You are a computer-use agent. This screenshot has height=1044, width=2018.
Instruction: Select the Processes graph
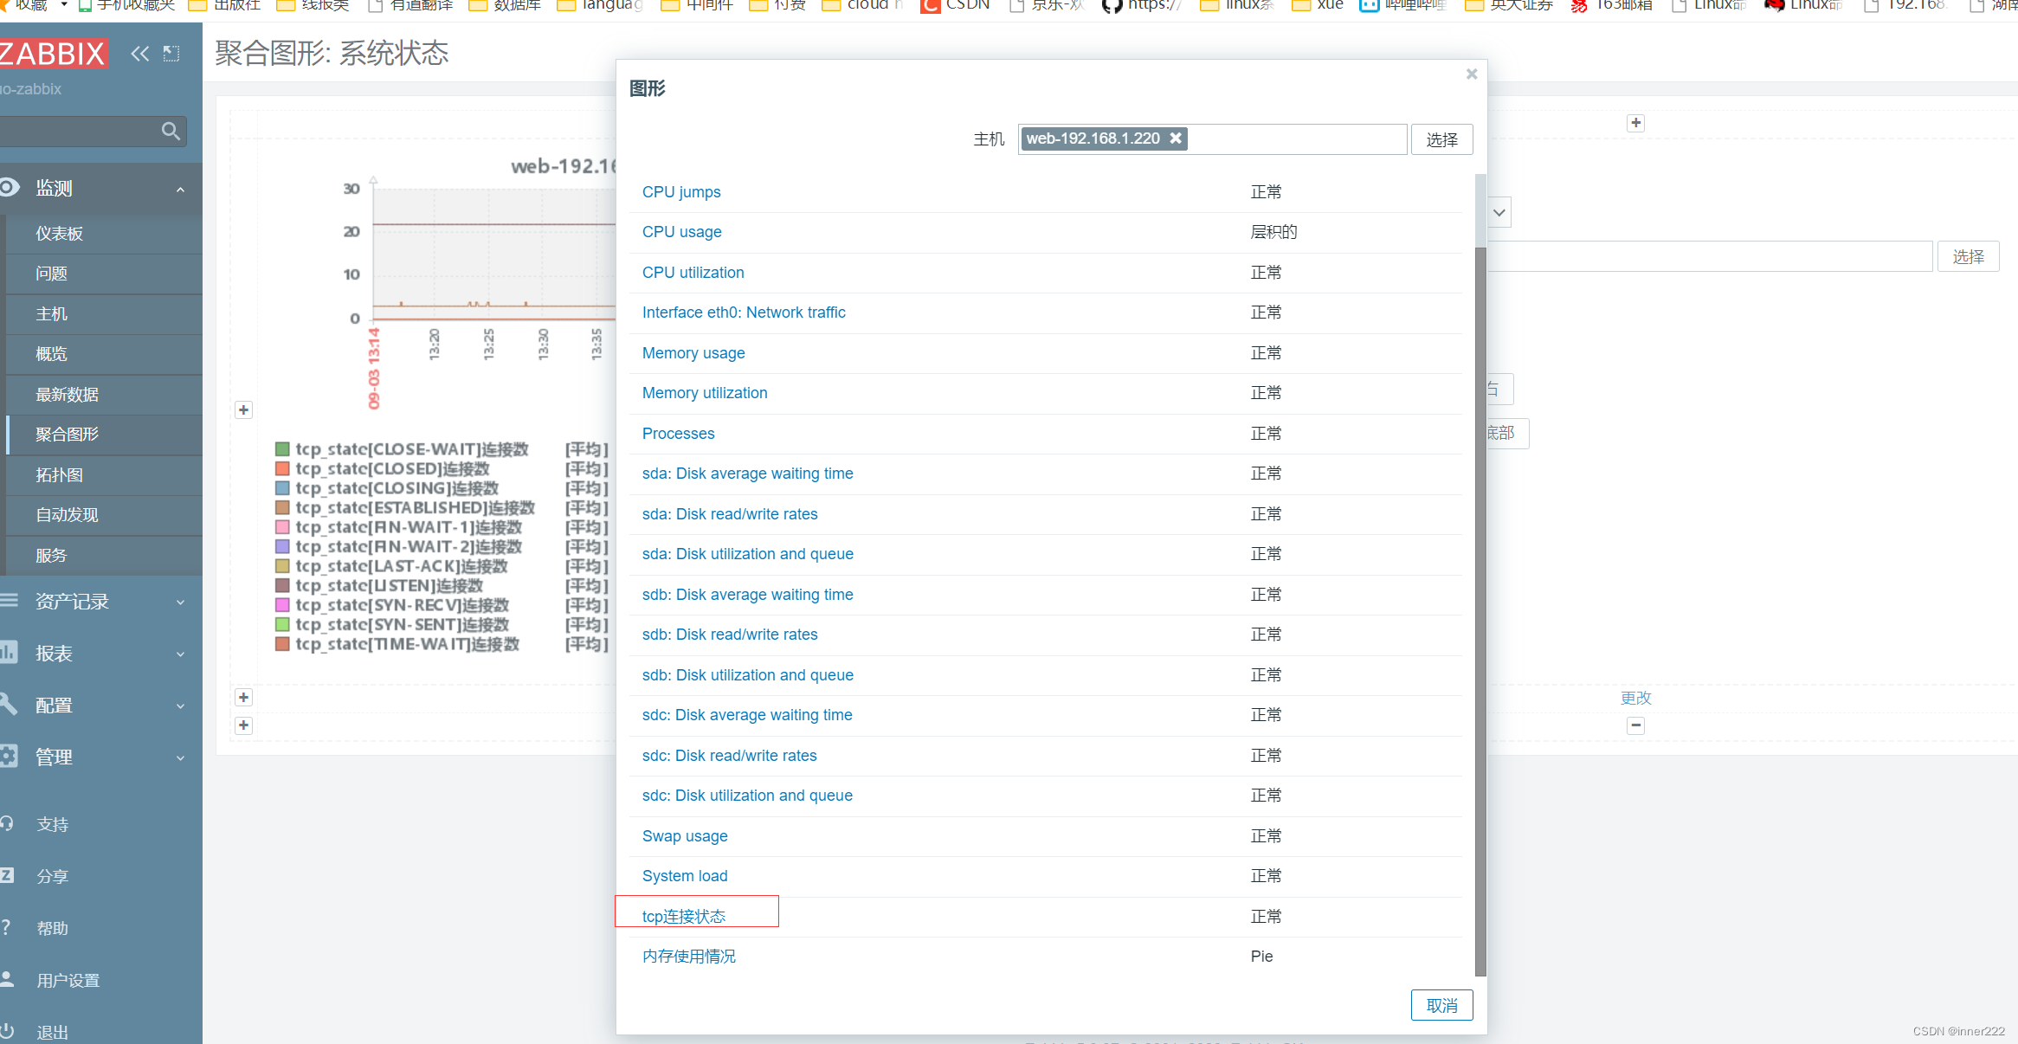pyautogui.click(x=679, y=434)
